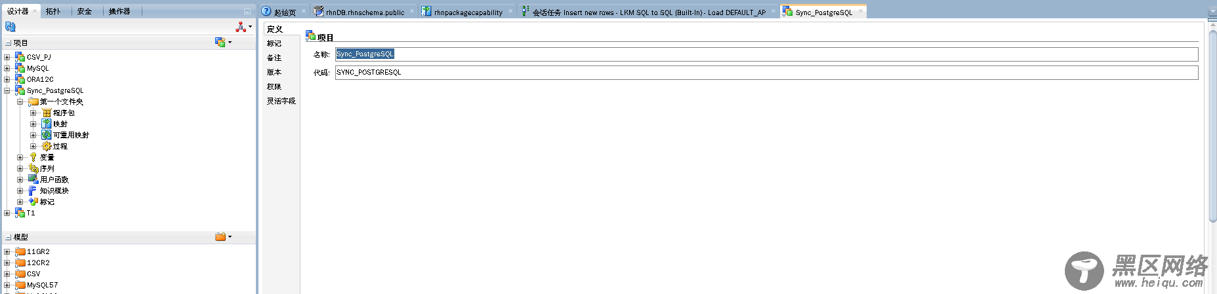Select the 知识模块 tree row text
Viewport: 1217px width, 294px height.
point(54,191)
